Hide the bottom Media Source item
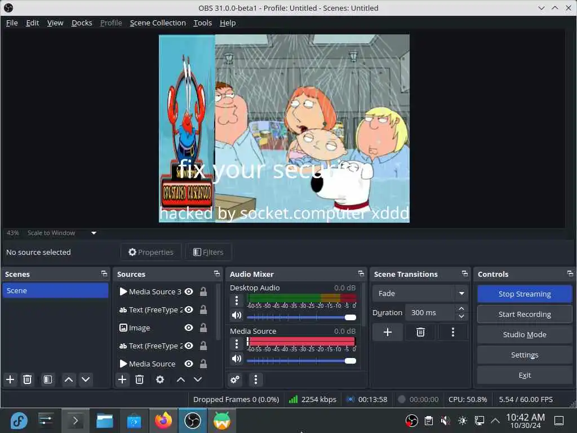Image resolution: width=577 pixels, height=433 pixels. 189,364
